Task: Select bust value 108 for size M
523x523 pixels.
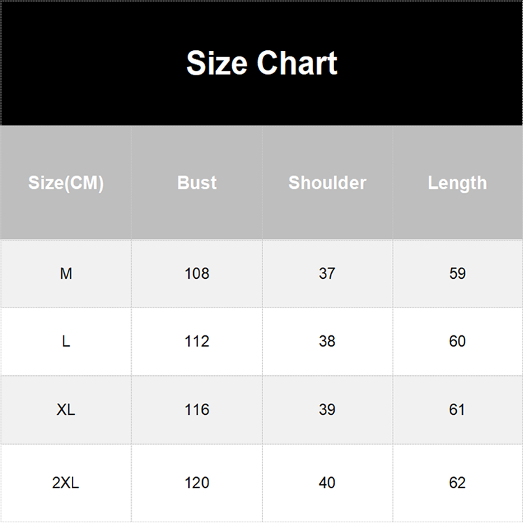Action: [x=197, y=273]
